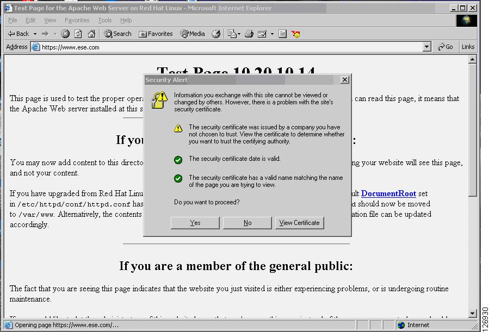Click the History icon in toolbar

coord(216,34)
